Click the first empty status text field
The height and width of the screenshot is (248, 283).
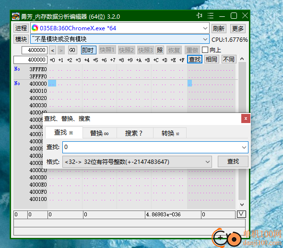pyautogui.click(x=130, y=223)
